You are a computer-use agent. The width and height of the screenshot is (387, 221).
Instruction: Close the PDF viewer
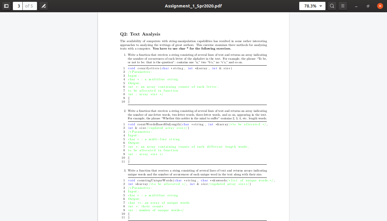pyautogui.click(x=380, y=6)
